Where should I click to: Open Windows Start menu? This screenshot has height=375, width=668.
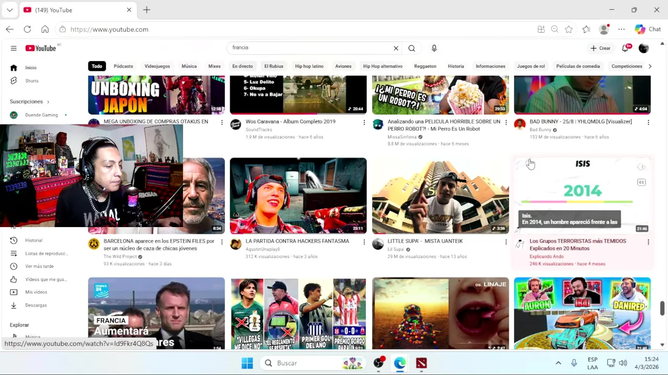click(x=247, y=363)
